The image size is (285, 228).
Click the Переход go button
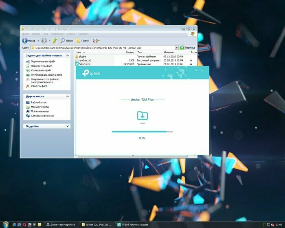pos(188,48)
